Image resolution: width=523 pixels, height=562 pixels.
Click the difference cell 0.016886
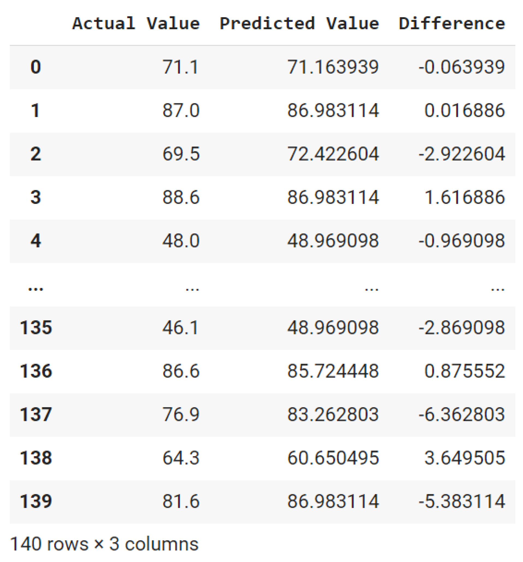coord(464,110)
